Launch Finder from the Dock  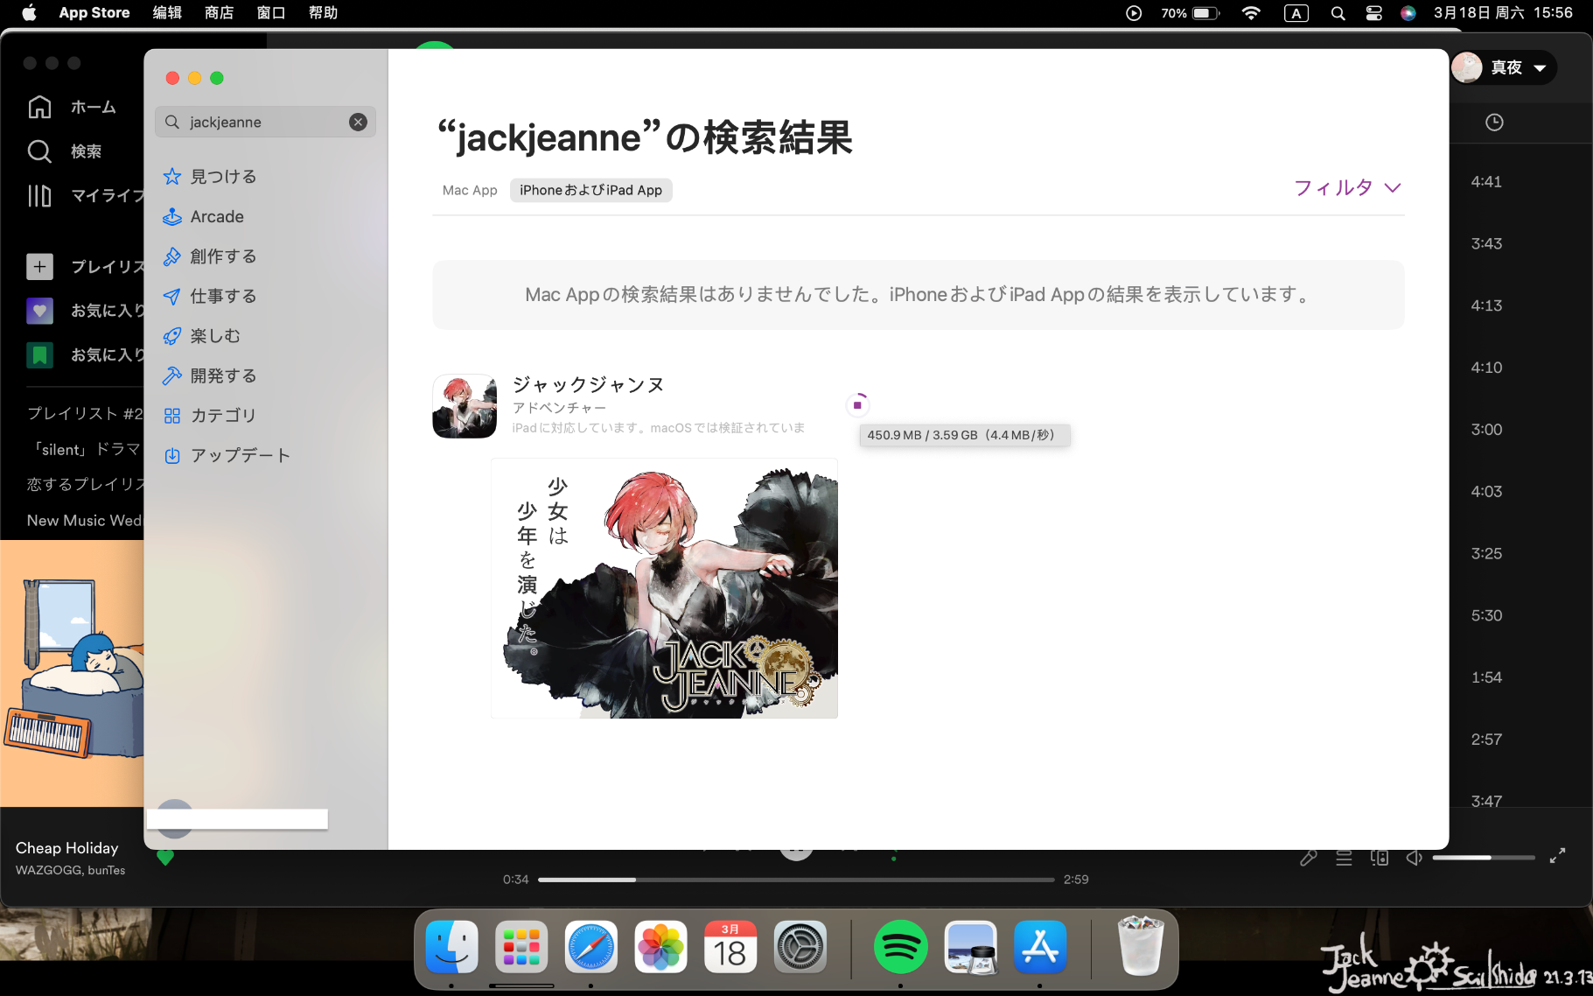[x=451, y=947]
